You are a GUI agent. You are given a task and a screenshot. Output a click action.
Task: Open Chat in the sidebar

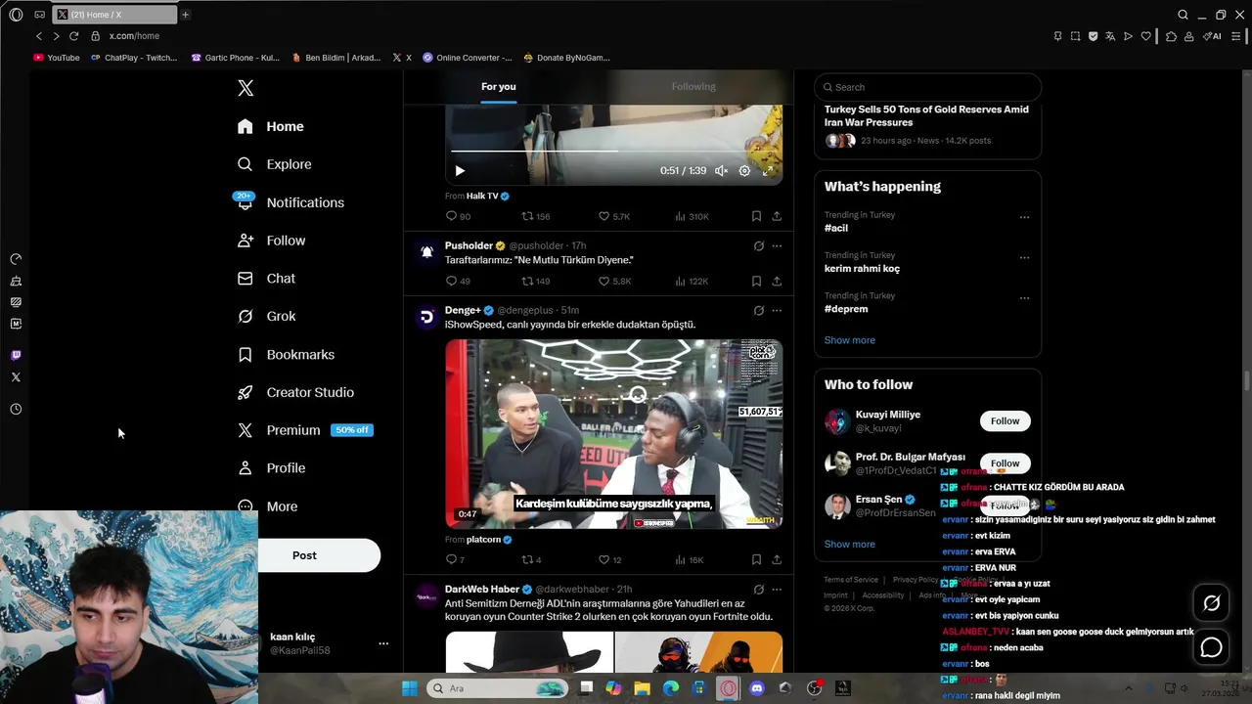pos(266,279)
